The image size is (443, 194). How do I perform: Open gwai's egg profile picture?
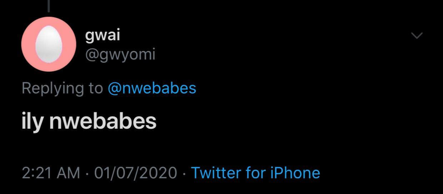pos(49,44)
